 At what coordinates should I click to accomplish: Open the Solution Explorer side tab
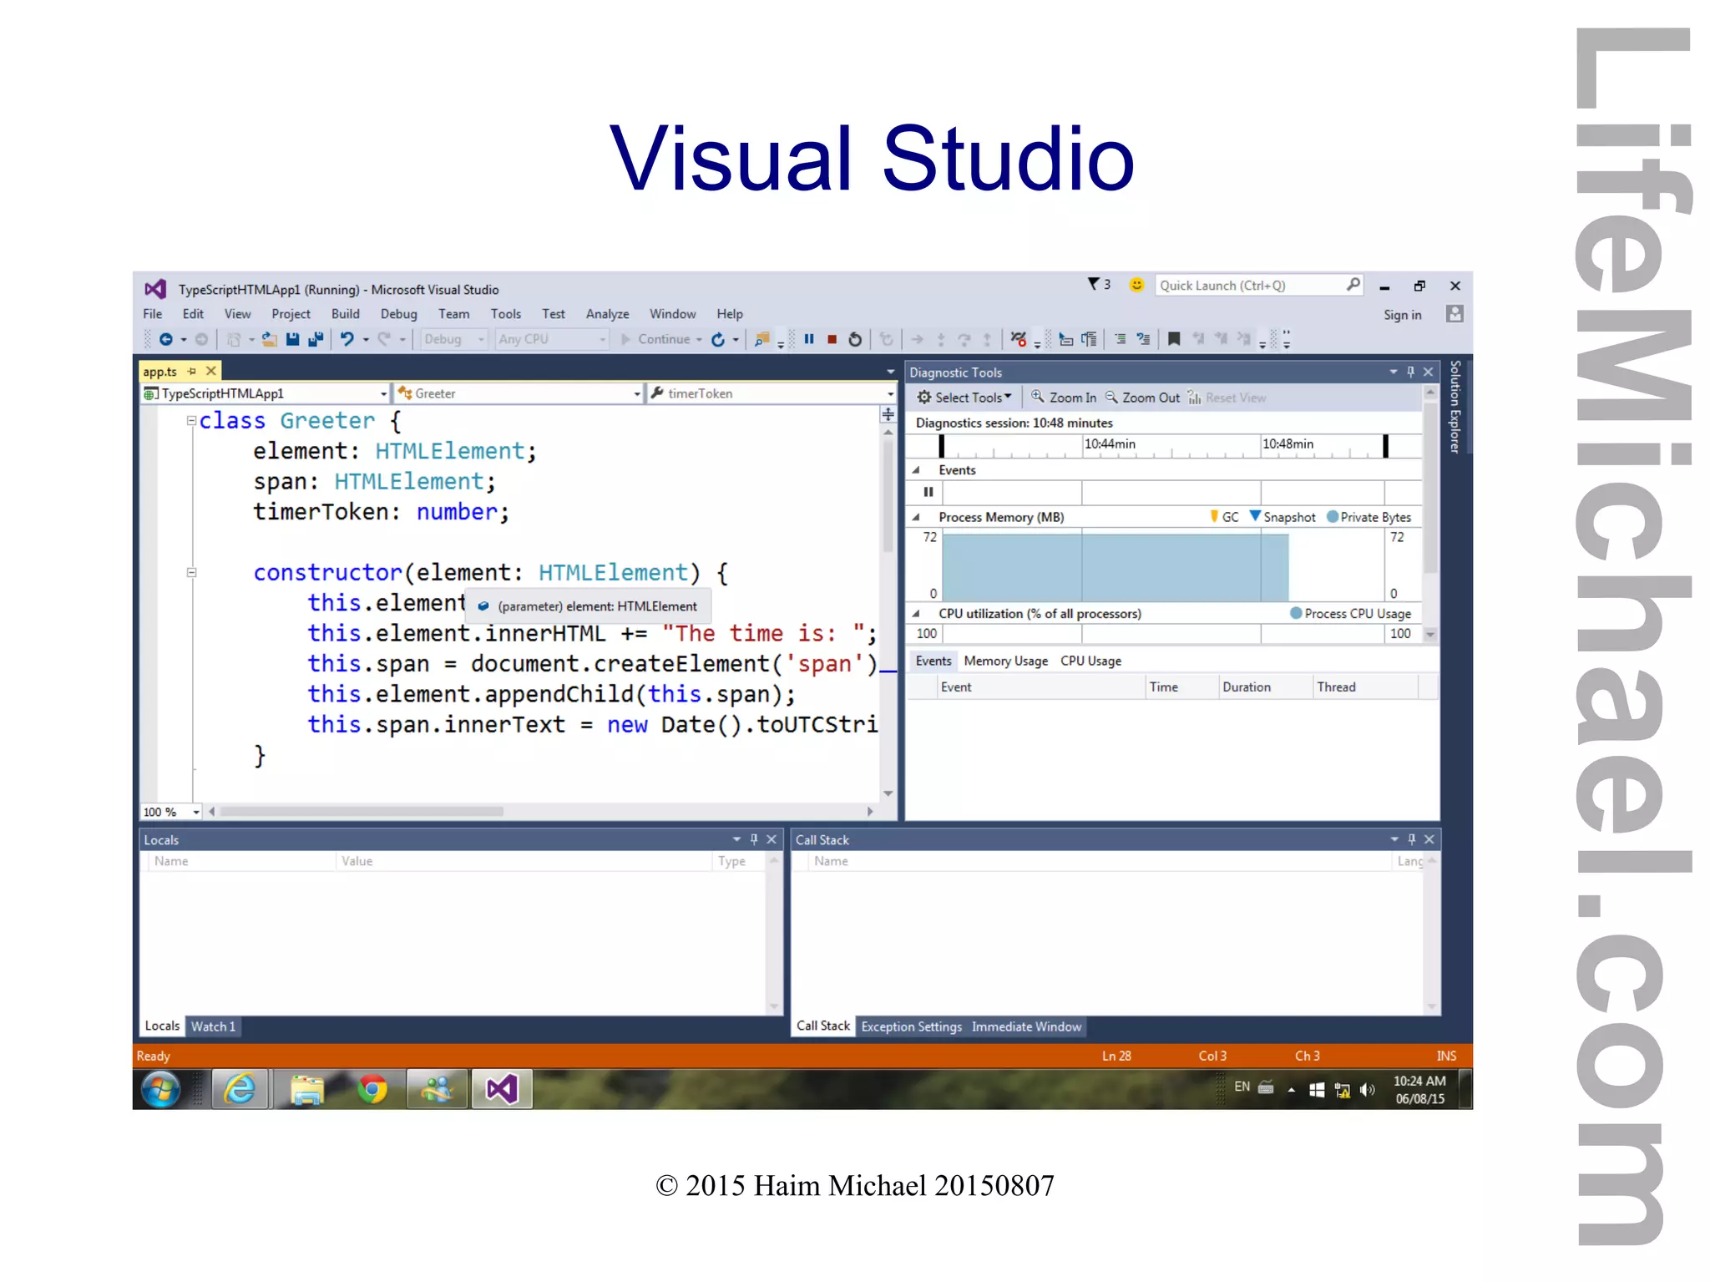tap(1455, 408)
